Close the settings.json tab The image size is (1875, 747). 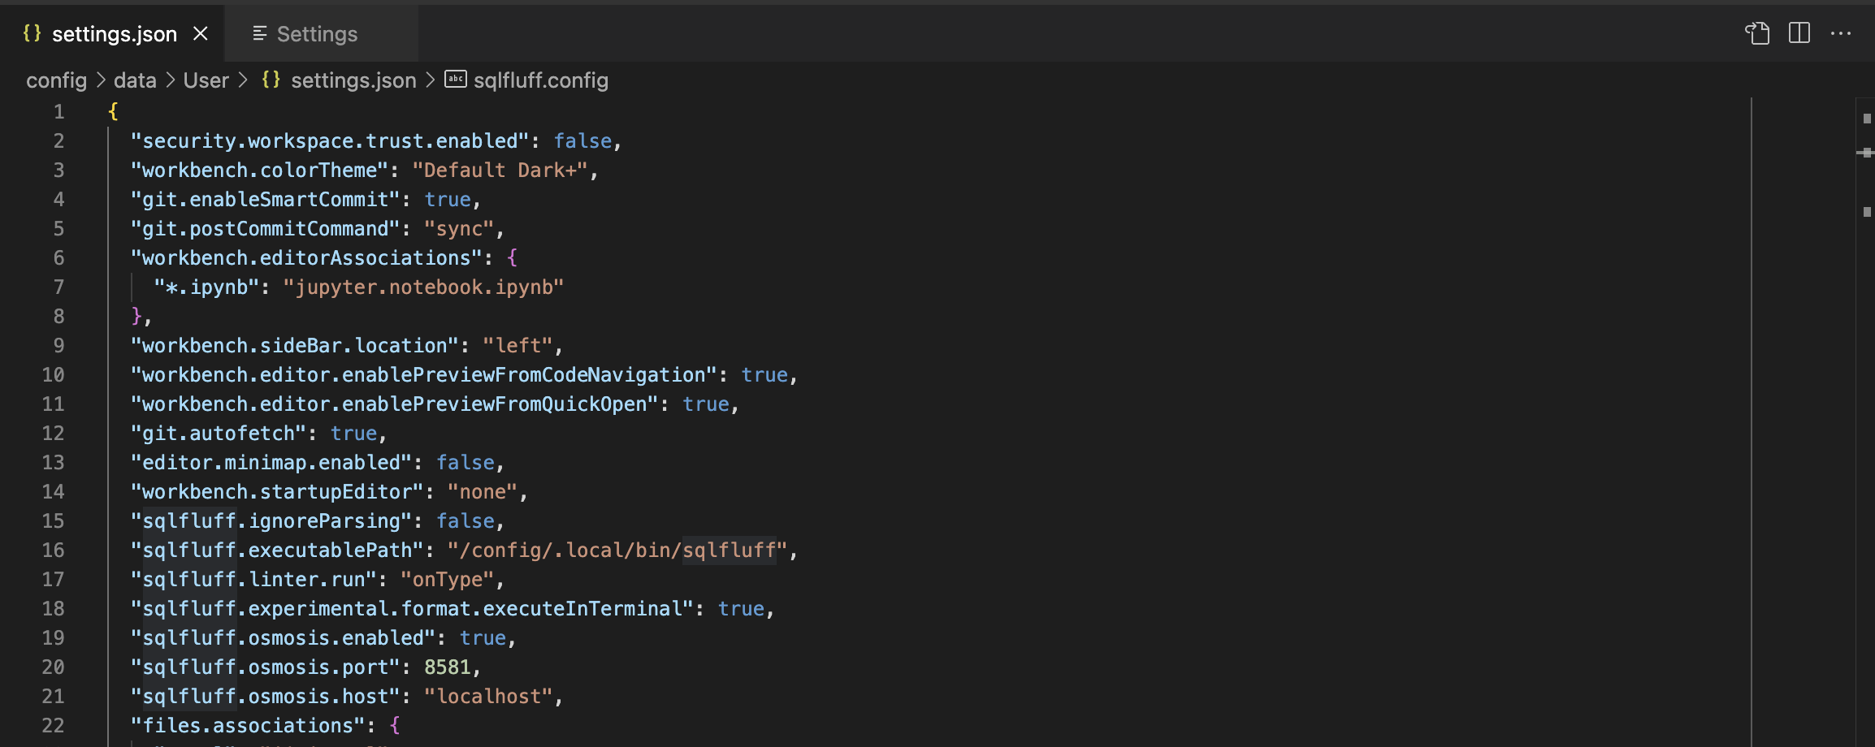(201, 33)
